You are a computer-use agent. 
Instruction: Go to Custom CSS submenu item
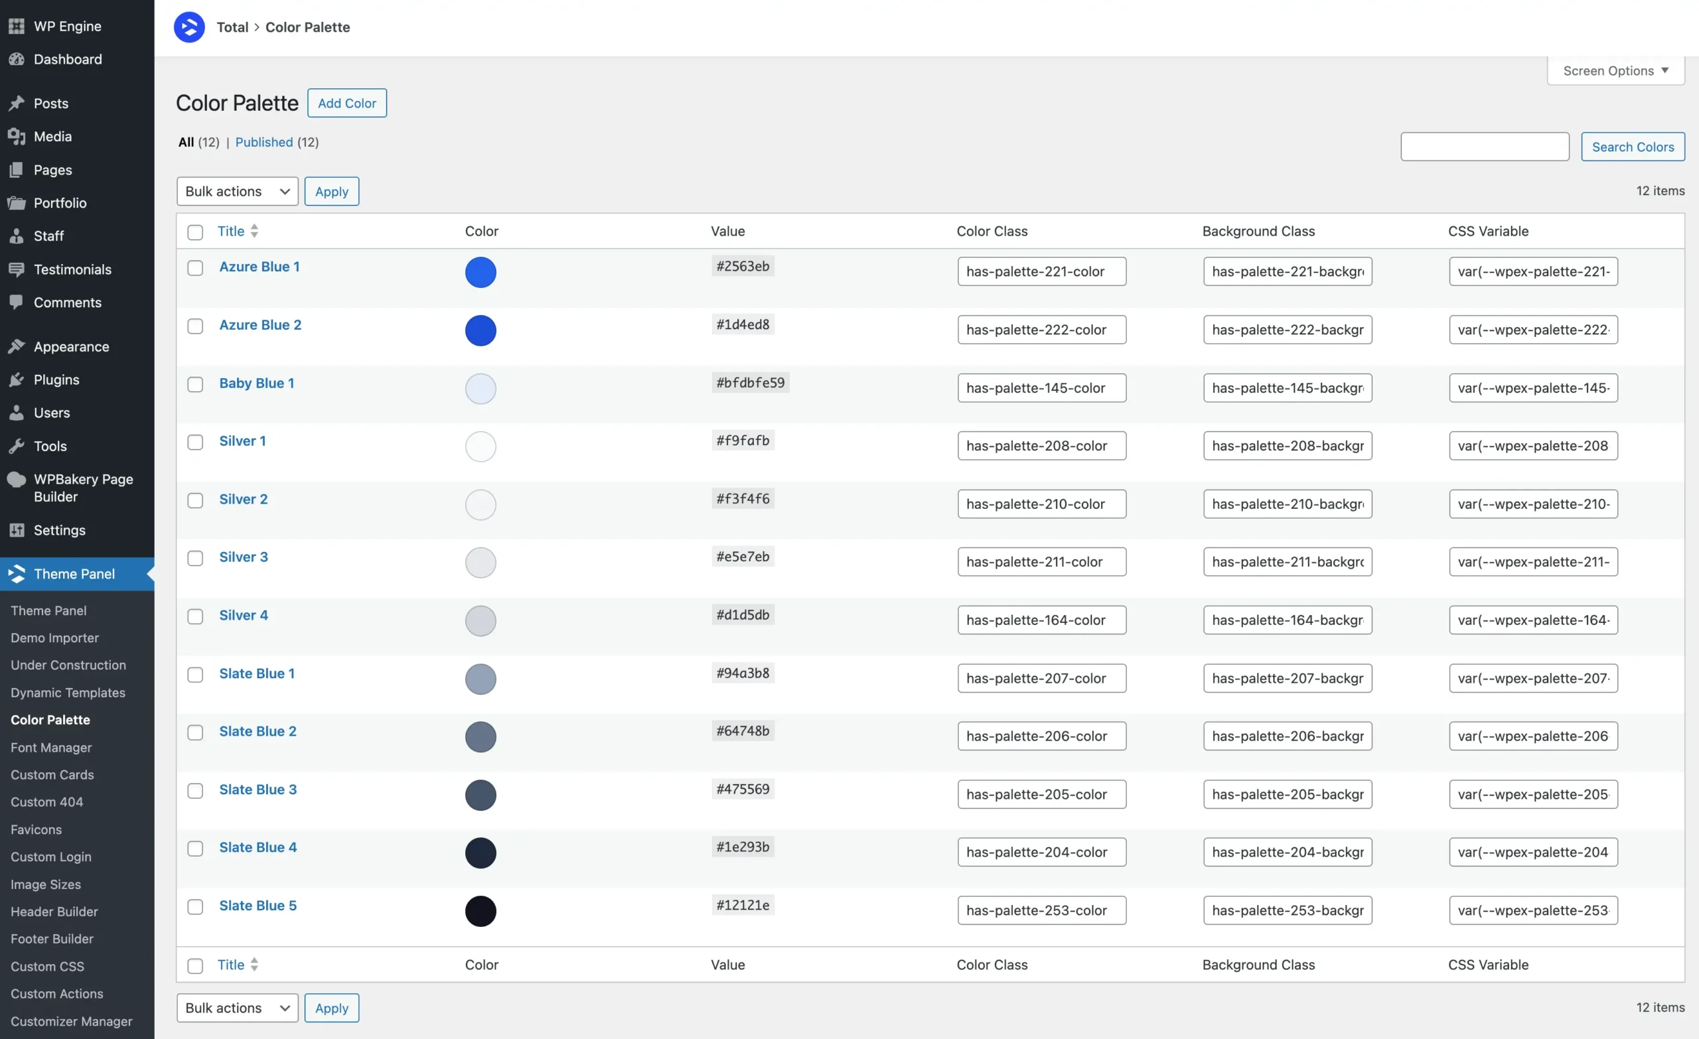tap(47, 967)
